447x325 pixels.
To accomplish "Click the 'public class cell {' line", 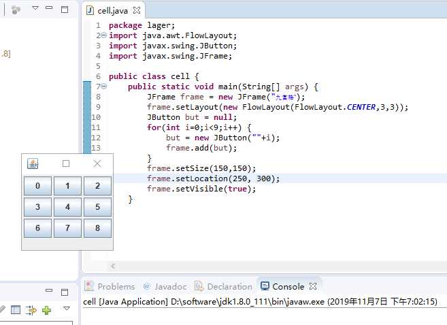I will (x=154, y=76).
